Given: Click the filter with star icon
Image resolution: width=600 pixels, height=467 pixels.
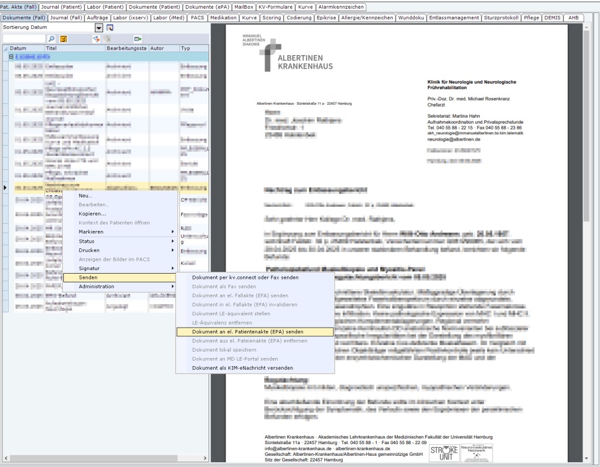Looking at the screenshot, I should (x=96, y=39).
